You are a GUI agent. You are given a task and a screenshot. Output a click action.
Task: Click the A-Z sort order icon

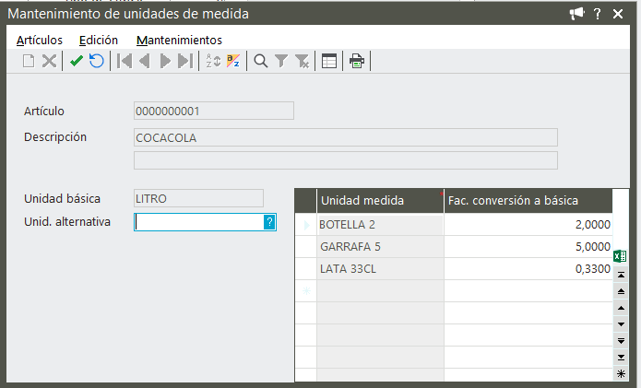click(213, 61)
